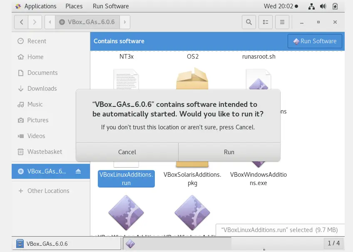Screen dimensions: 353x252
Task: Select VBoxSolarisAdditions.pkg file label
Action: click(192, 179)
